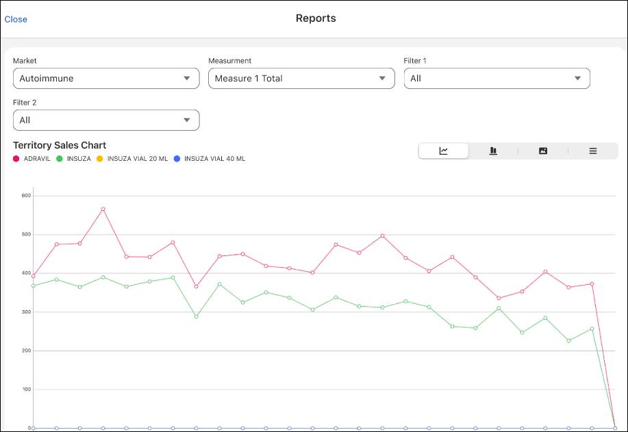Click the highest ADRAVIL data point peak
The image size is (628, 432).
(x=103, y=209)
